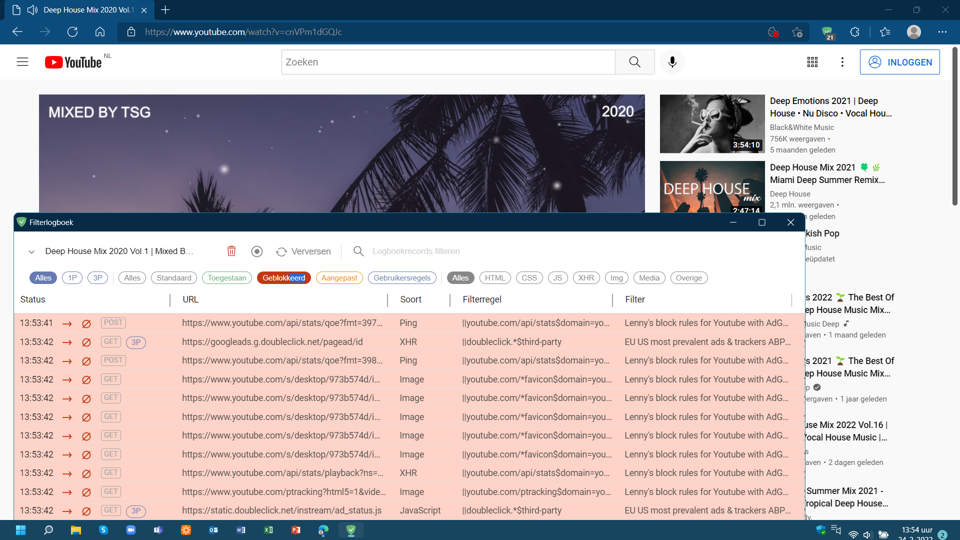This screenshot has width=960, height=540.
Task: Click the trash icon to clear the log
Action: click(x=231, y=251)
